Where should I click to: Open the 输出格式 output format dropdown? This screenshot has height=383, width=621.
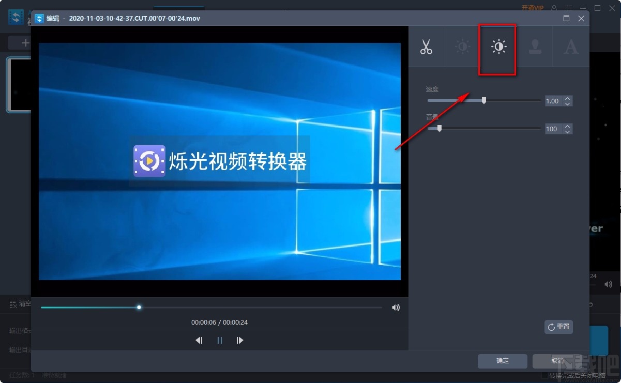pyautogui.click(x=21, y=330)
